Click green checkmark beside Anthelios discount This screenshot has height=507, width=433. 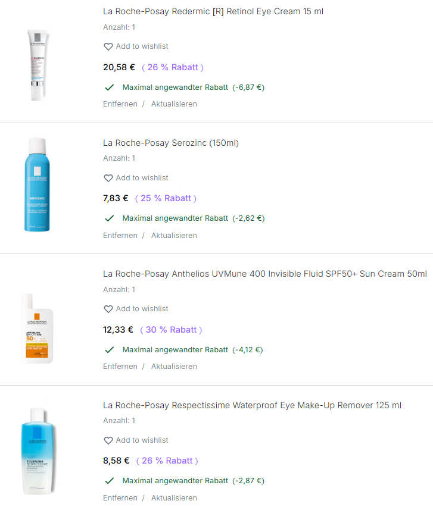pyautogui.click(x=110, y=349)
